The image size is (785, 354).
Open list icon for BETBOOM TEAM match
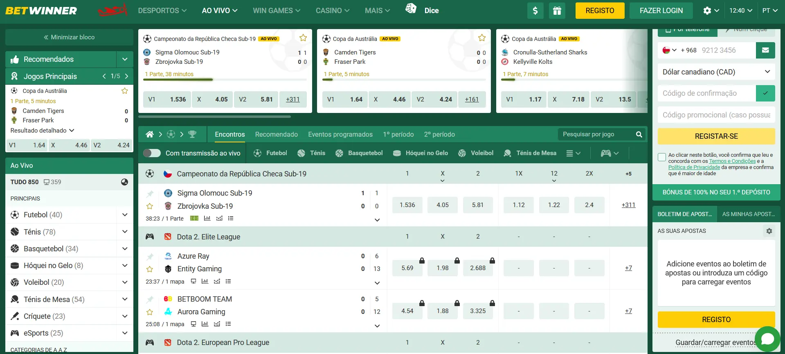pyautogui.click(x=228, y=324)
